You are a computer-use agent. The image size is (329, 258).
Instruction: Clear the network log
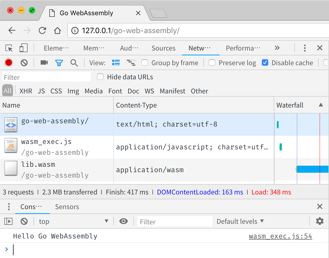click(x=24, y=63)
